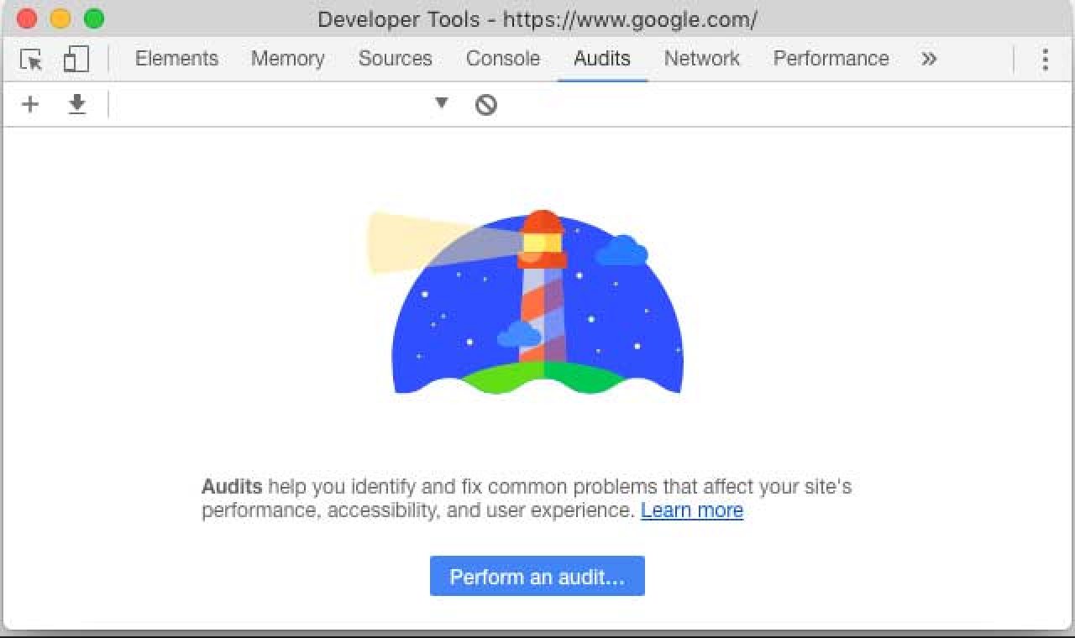Toggle the device toolbar icon
1075x638 pixels.
point(76,59)
